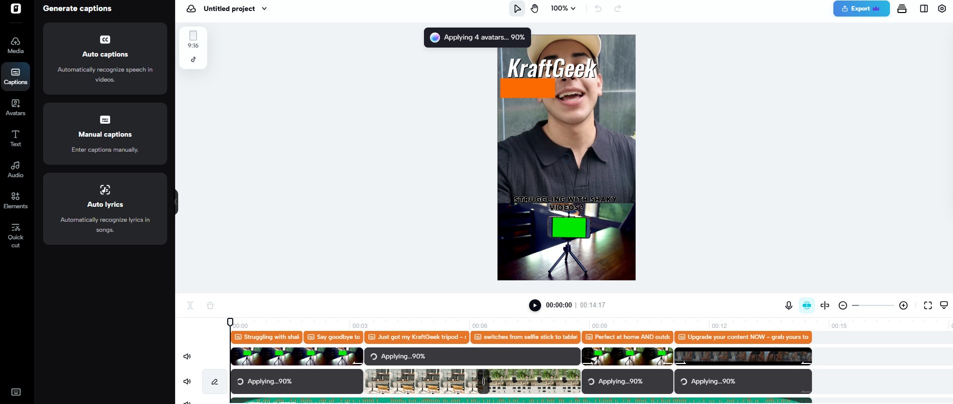This screenshot has width=953, height=404.
Task: Click the cloud save status icon
Action: point(191,9)
